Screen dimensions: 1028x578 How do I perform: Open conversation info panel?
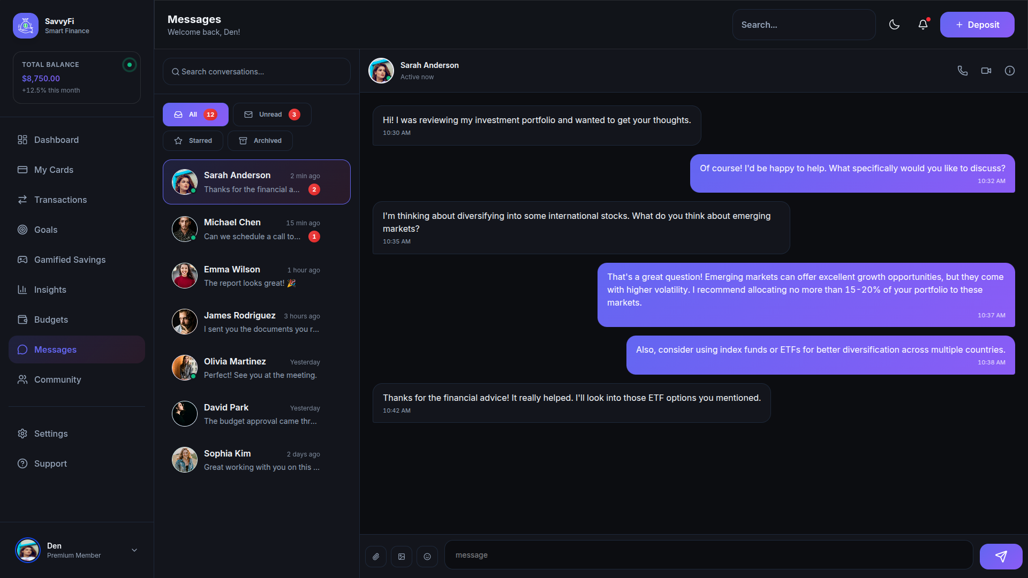click(x=1009, y=71)
